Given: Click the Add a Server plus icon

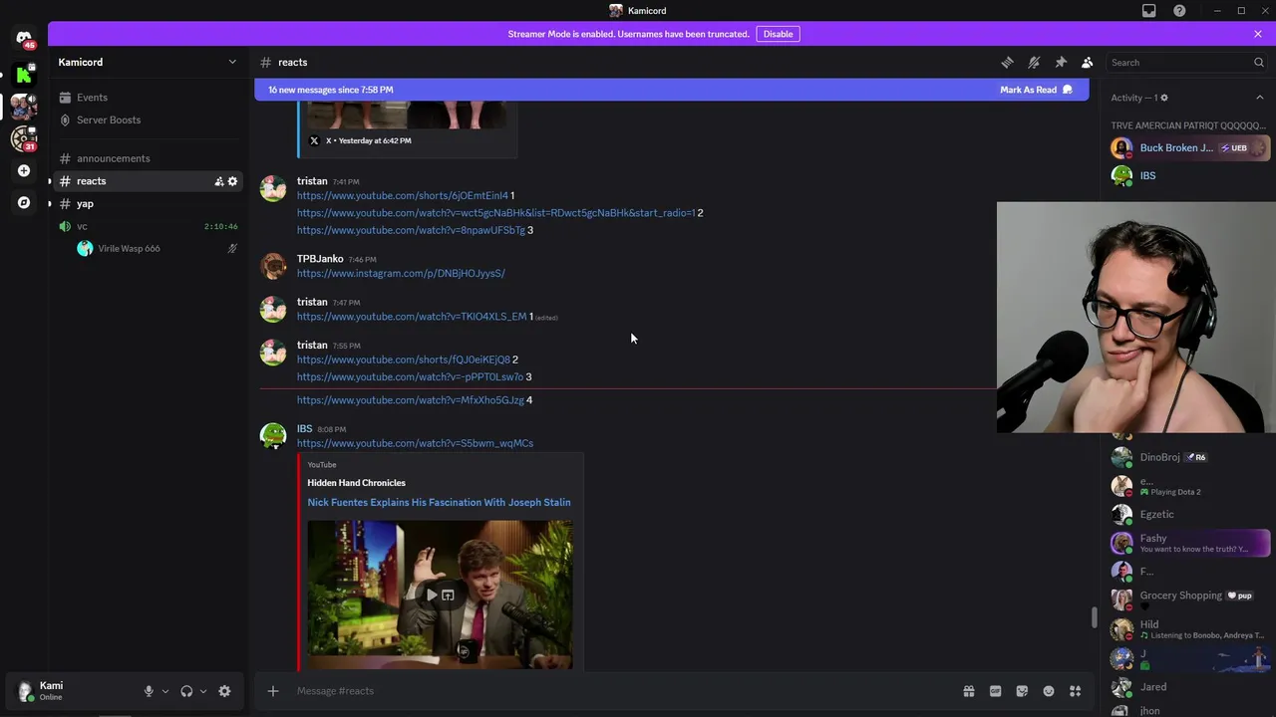Looking at the screenshot, I should 24,170.
